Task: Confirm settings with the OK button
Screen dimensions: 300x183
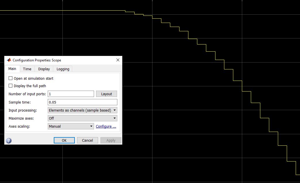Action: [x=64, y=140]
